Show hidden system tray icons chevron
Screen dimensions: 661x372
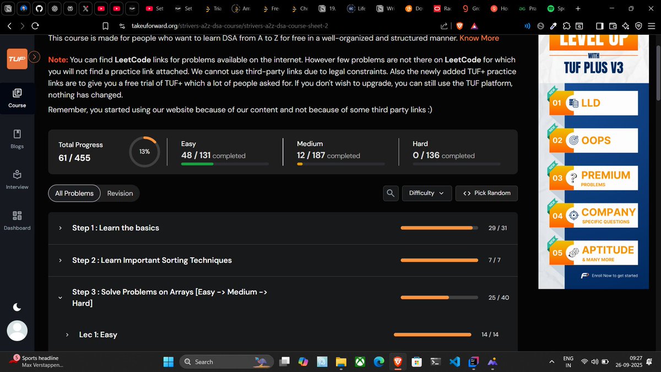tap(552, 362)
